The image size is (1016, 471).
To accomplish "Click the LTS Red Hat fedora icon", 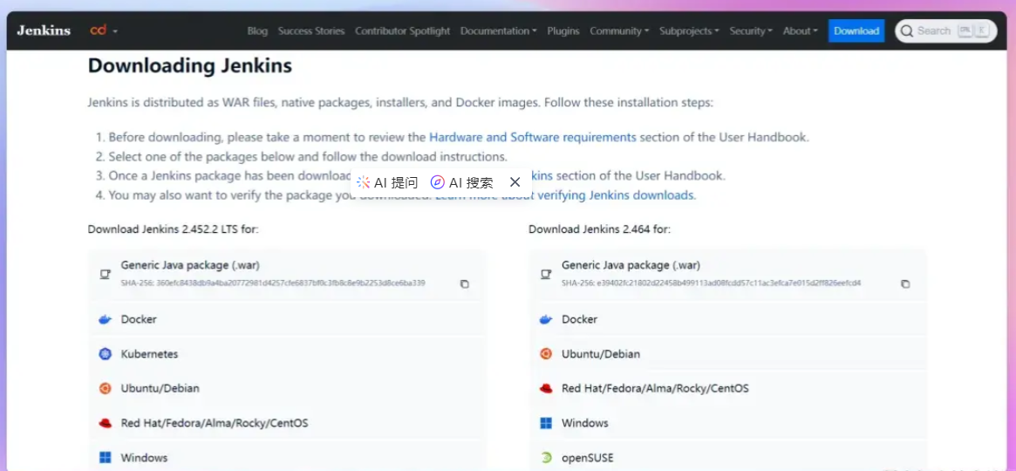I will click(105, 423).
